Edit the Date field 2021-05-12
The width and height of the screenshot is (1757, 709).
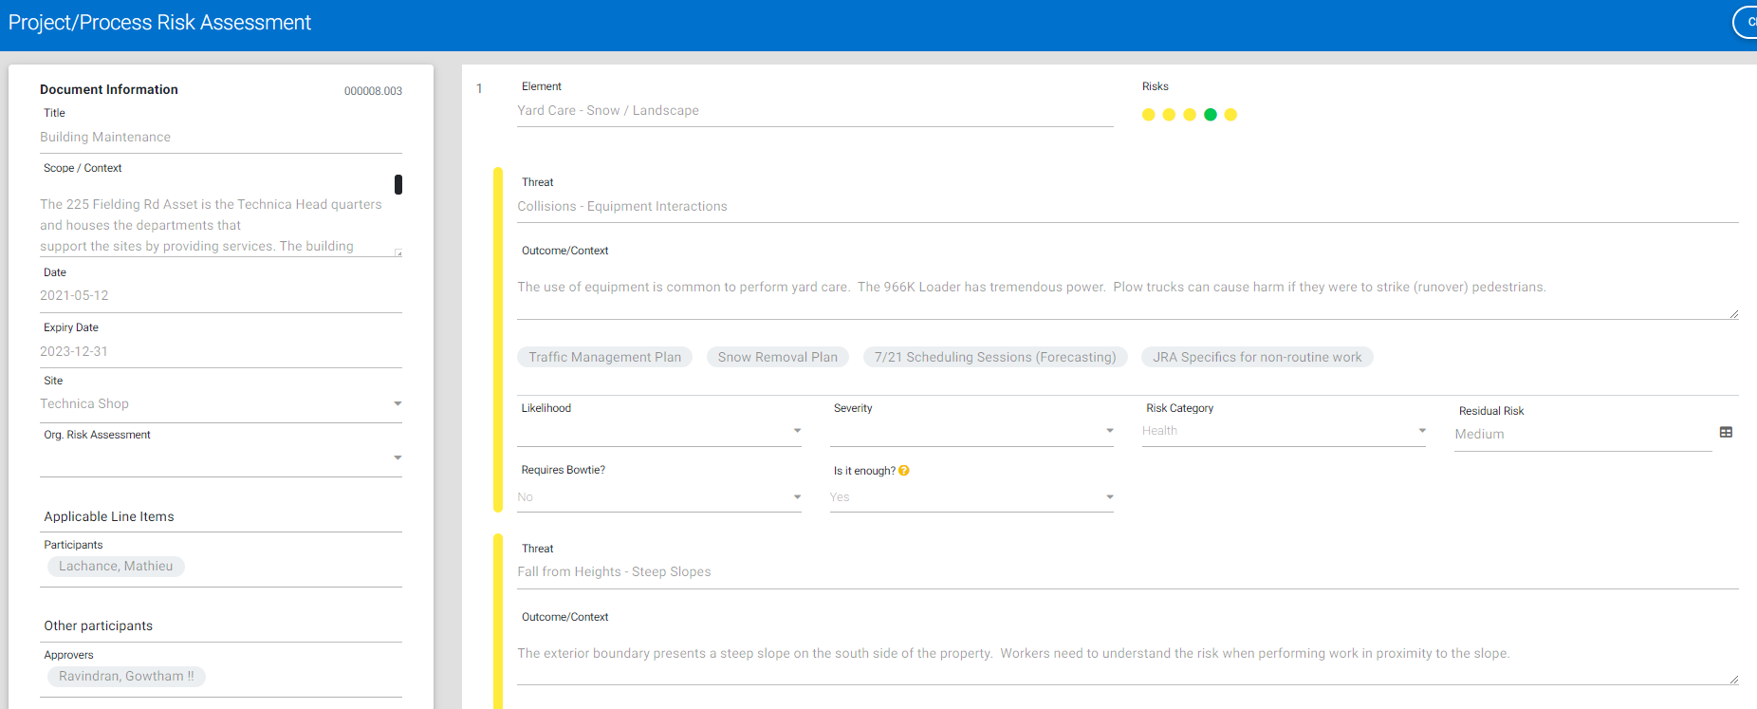click(221, 296)
